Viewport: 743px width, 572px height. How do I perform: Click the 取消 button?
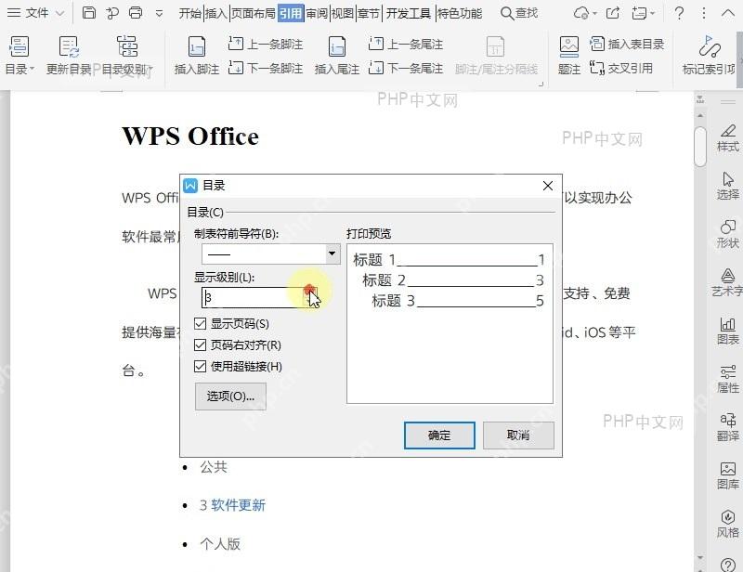point(518,435)
